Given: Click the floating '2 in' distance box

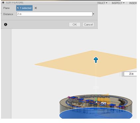Looking at the screenshot, I should tap(130, 74).
